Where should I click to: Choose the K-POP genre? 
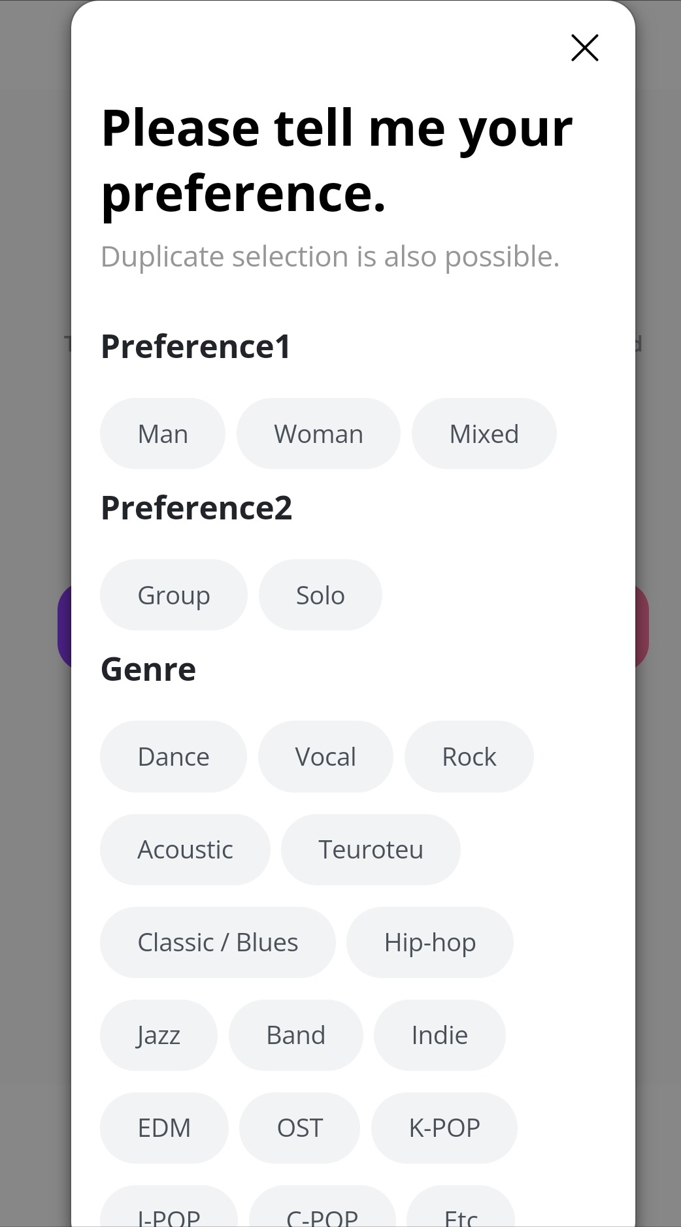tap(444, 1128)
